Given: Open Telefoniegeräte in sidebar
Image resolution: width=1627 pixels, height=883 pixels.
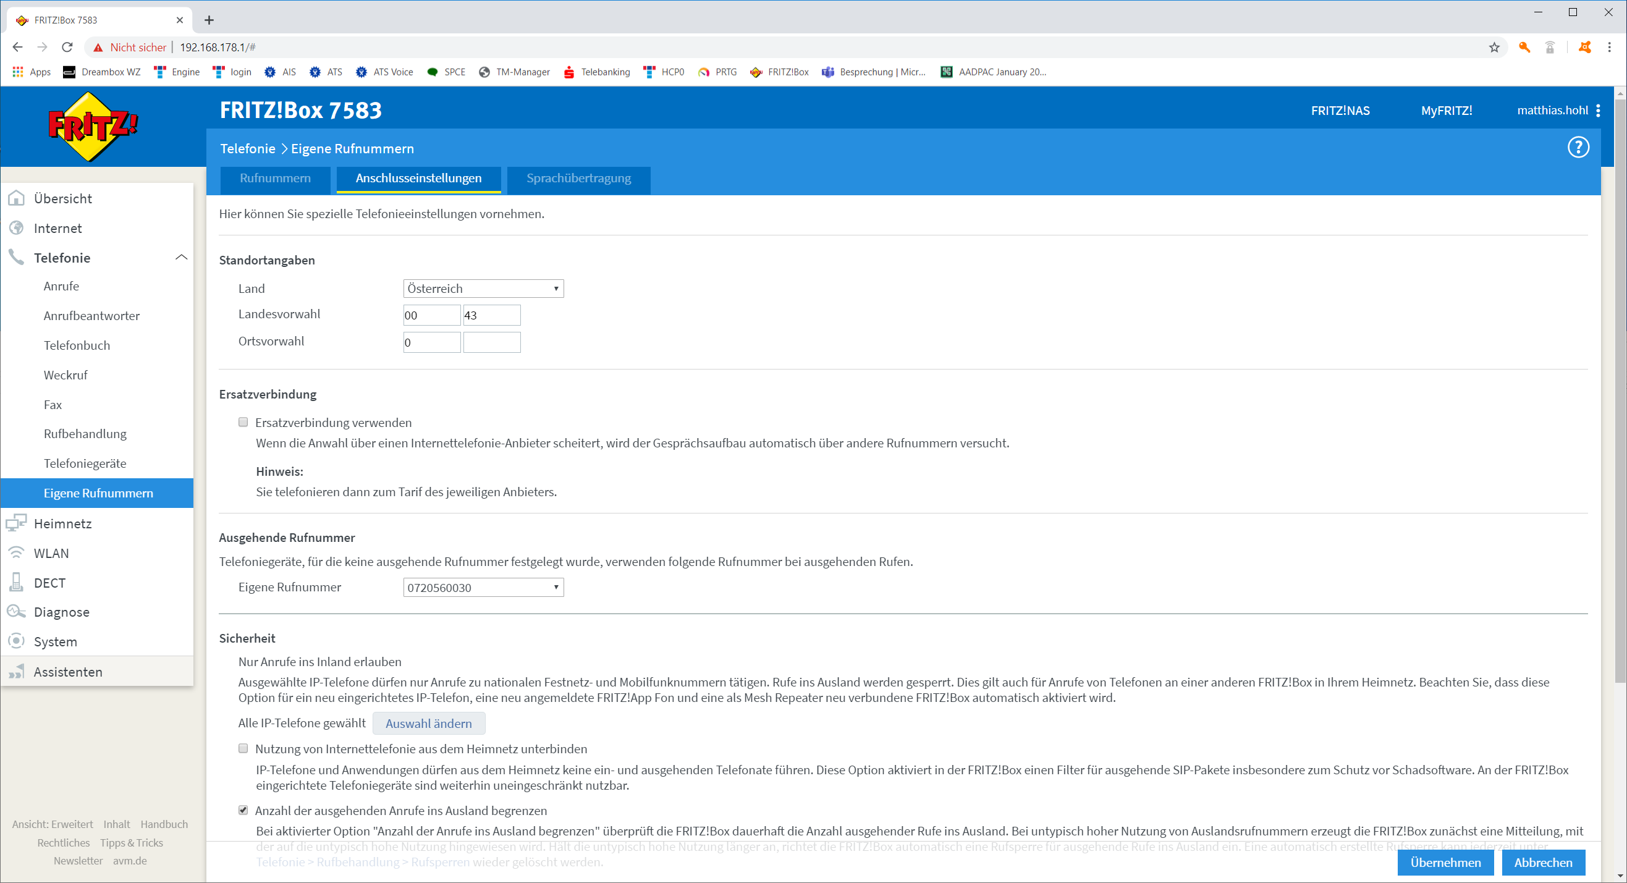Looking at the screenshot, I should [x=85, y=463].
